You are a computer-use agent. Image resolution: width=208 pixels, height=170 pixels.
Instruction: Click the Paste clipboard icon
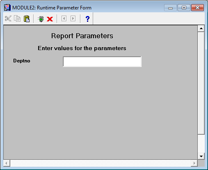[27, 18]
